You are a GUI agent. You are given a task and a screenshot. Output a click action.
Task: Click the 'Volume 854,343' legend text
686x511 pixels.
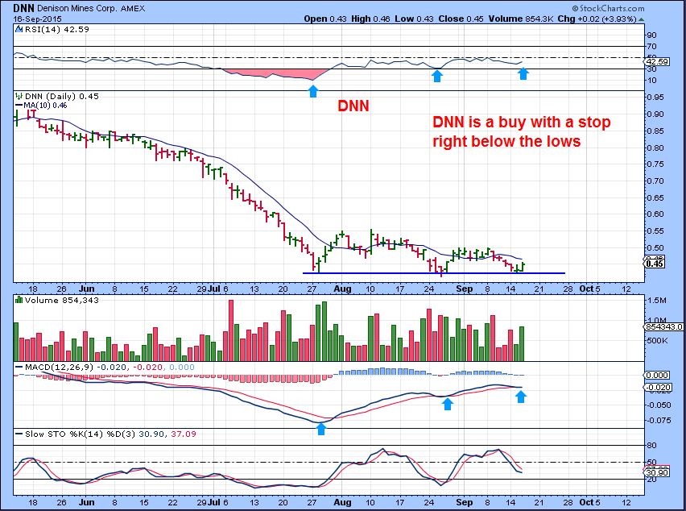tap(62, 301)
